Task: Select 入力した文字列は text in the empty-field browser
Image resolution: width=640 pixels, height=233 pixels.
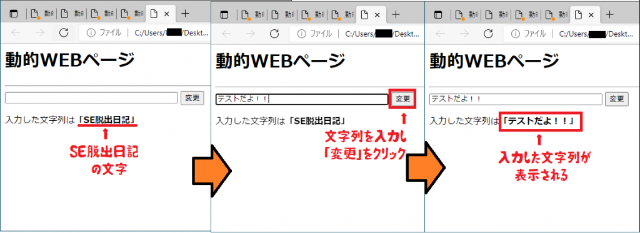Action: [41, 120]
